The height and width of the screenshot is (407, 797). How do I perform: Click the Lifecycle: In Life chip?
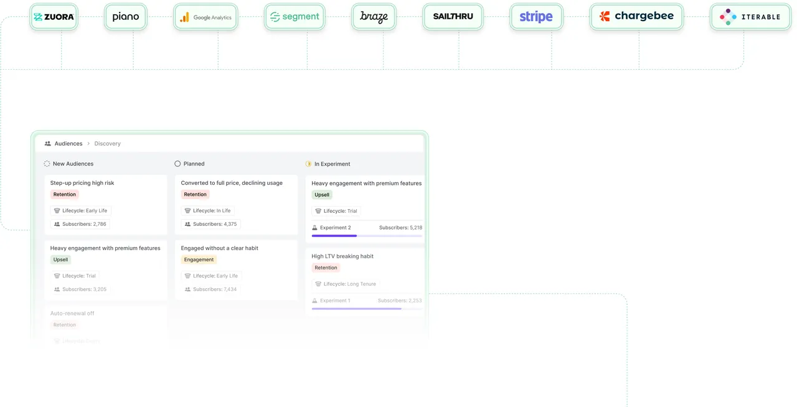208,211
